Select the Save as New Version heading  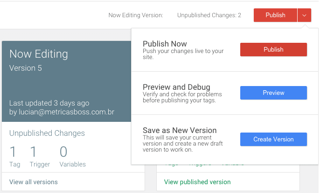180,130
